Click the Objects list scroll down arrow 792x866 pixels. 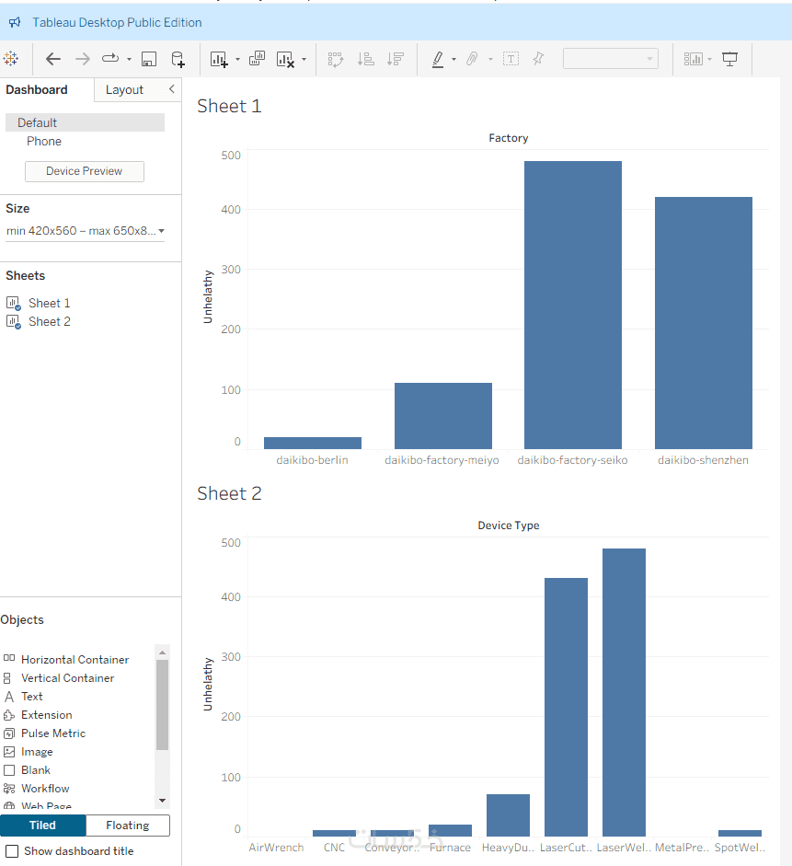click(x=162, y=801)
